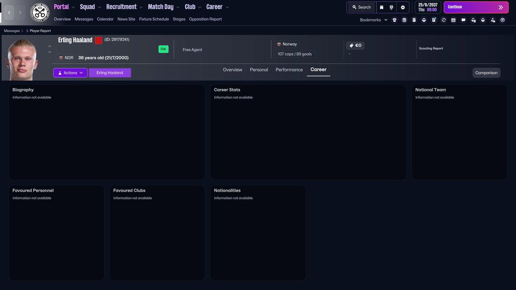Click the Comparison button
This screenshot has height=290, width=516.
tap(486, 73)
